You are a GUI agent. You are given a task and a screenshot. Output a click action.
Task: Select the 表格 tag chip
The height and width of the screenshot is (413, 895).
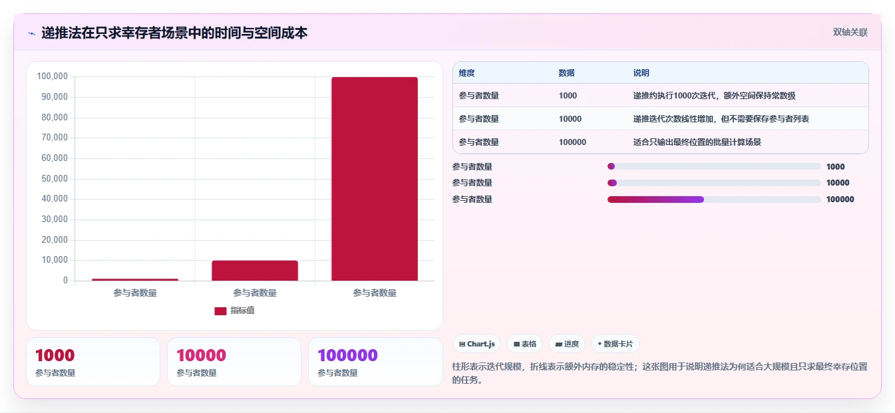click(524, 344)
